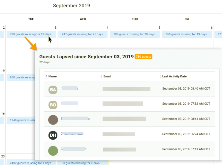Screen dimensions: 222x165
Task: Click the blurred email in the DH row
Action: [119, 134]
